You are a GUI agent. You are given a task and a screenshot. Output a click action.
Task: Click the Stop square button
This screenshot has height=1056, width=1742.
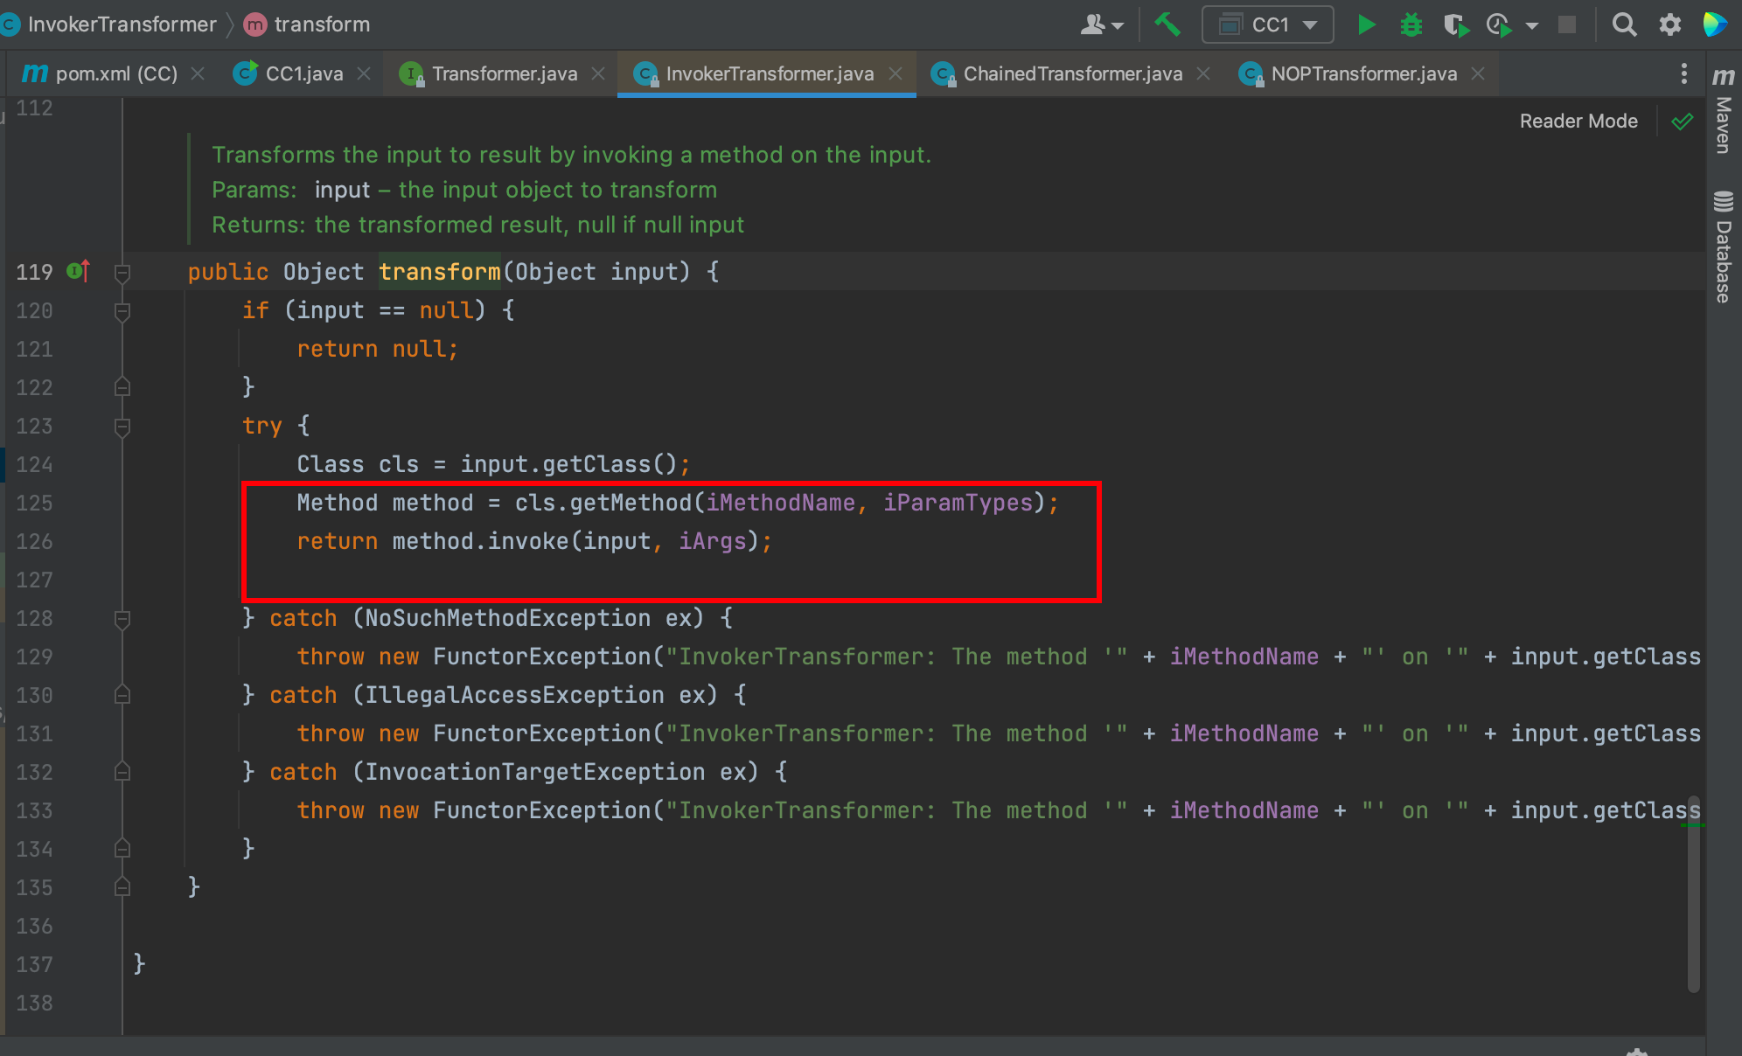tap(1567, 24)
